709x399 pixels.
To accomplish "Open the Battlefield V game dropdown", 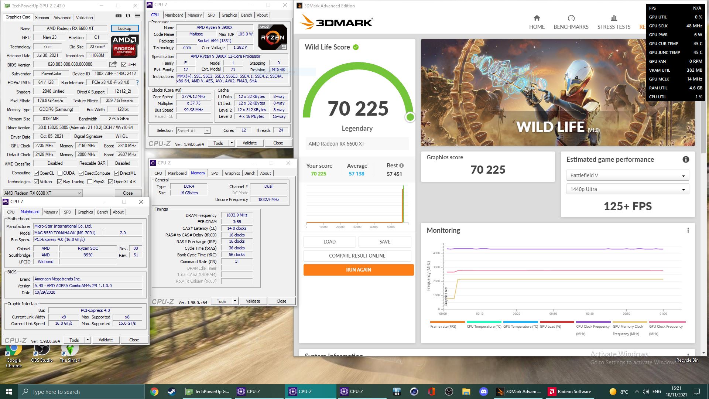I will (x=627, y=175).
